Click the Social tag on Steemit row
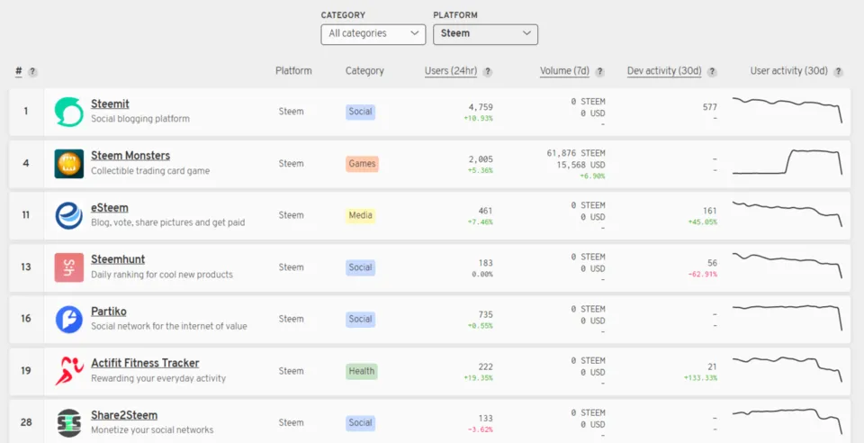Screen dimensions: 864x443 pyautogui.click(x=360, y=112)
